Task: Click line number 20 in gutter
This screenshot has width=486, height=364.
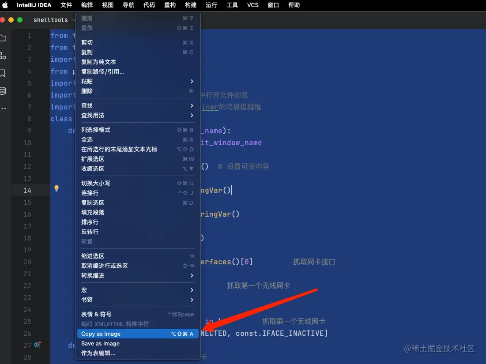Action: click(x=27, y=262)
